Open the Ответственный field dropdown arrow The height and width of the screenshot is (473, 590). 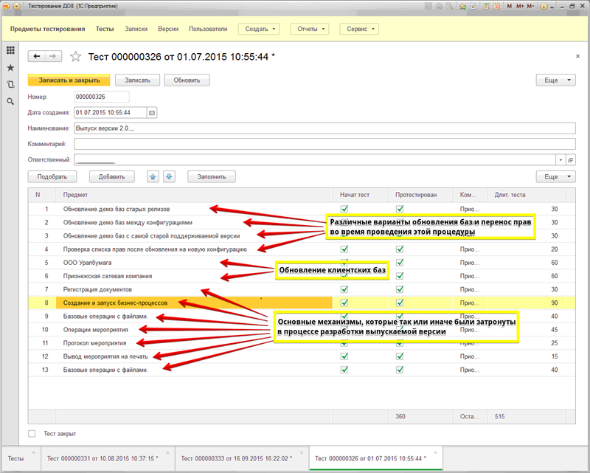[x=560, y=159]
